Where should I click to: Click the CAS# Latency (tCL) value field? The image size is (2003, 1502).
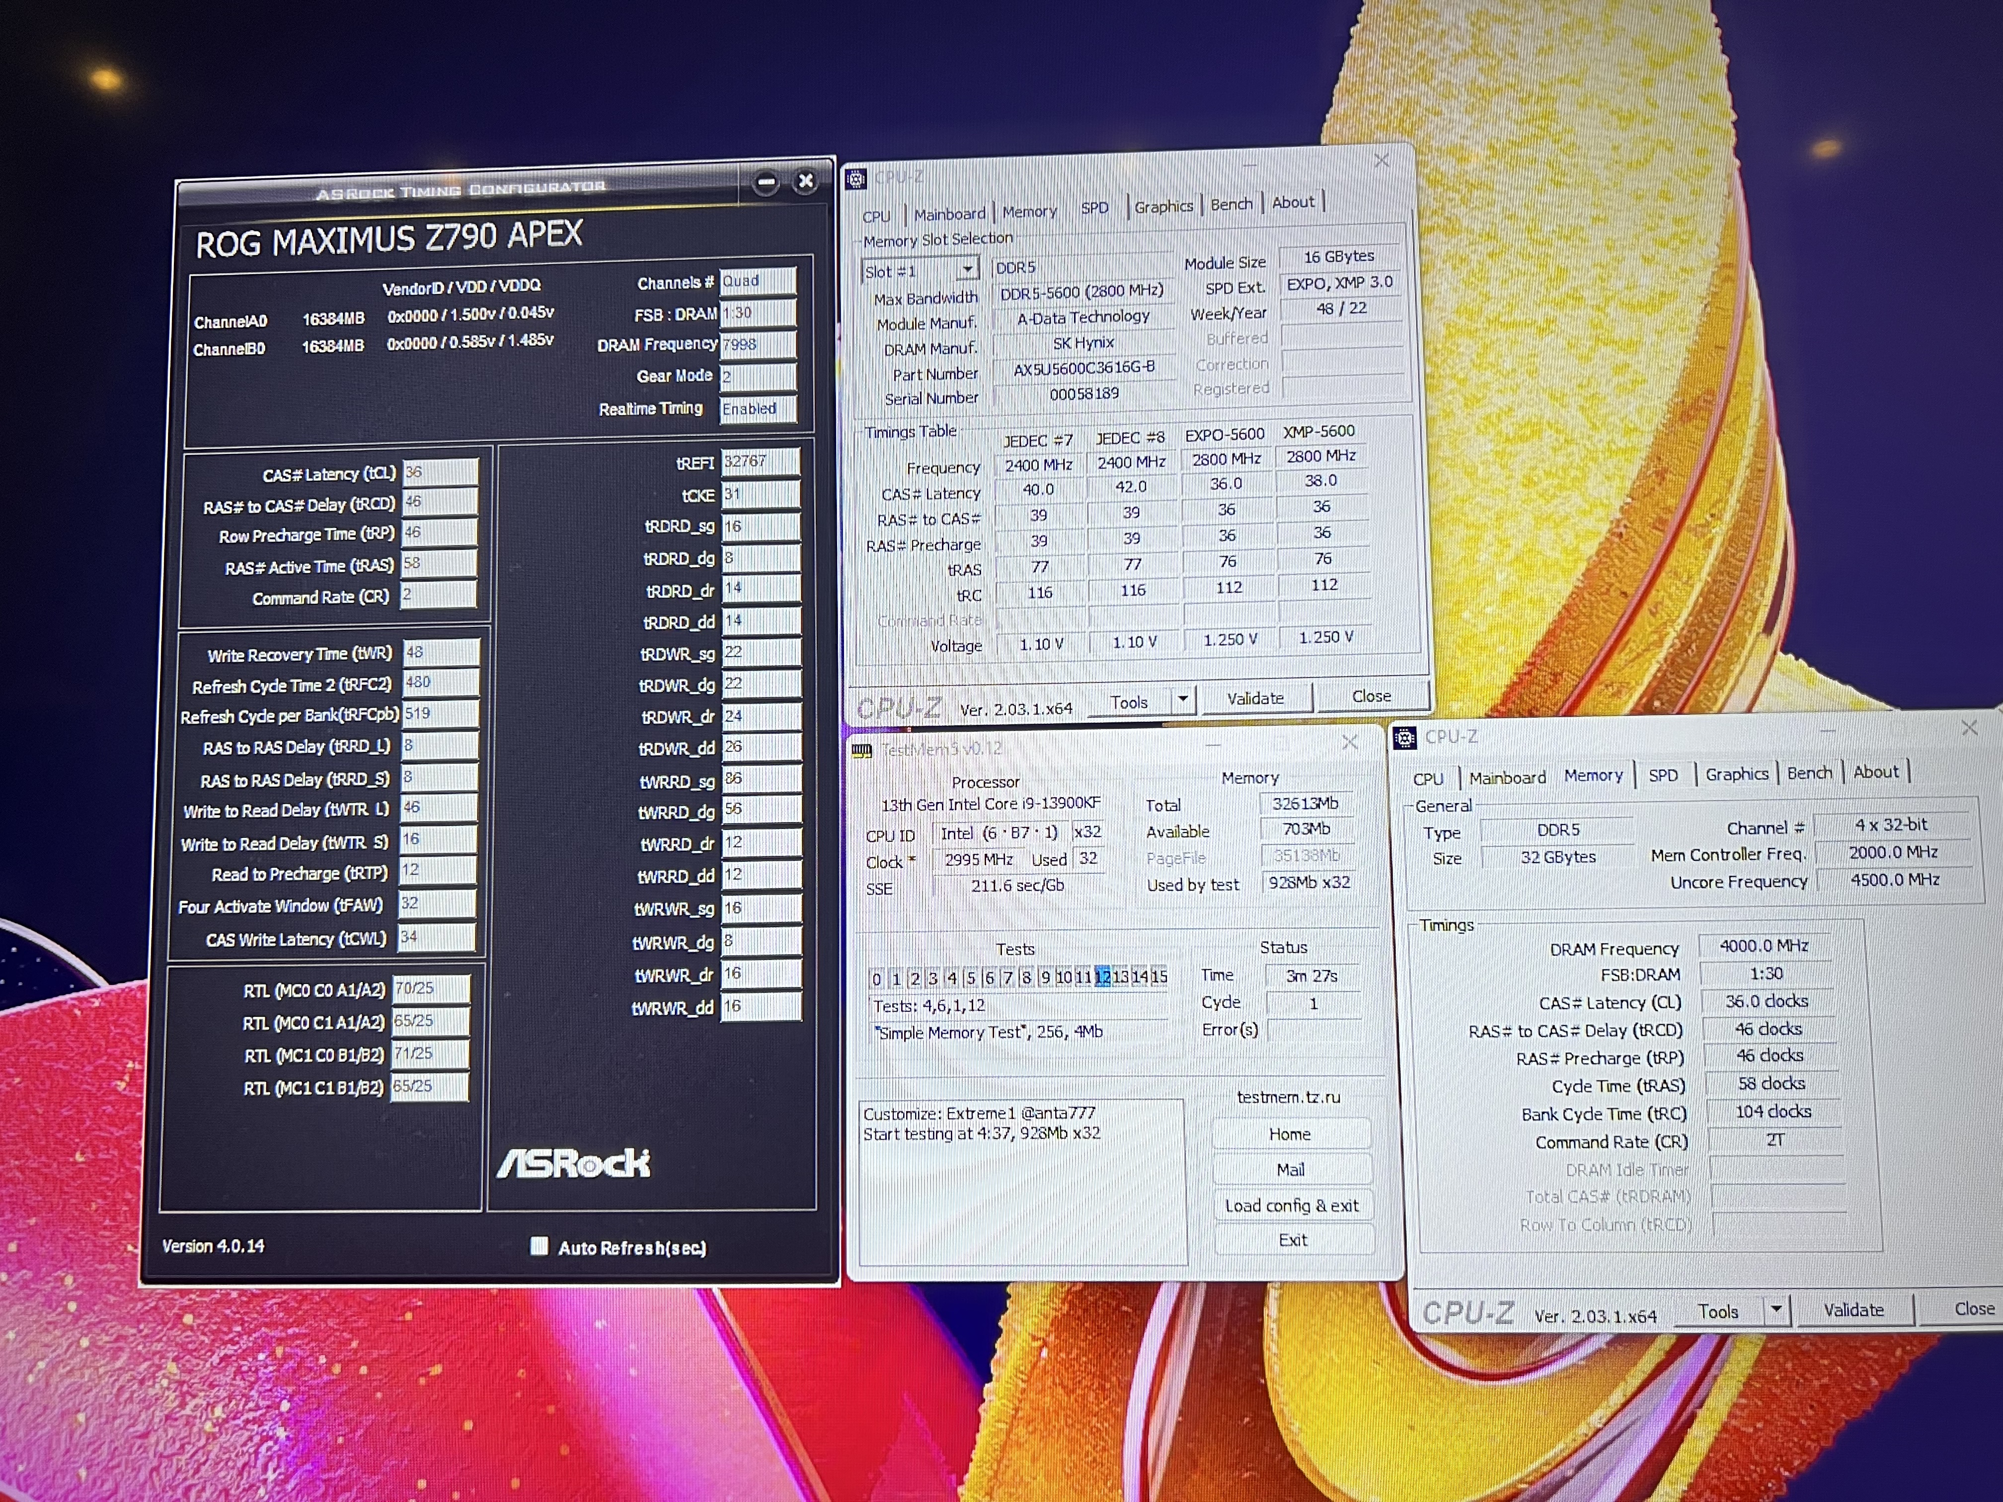pyautogui.click(x=440, y=472)
